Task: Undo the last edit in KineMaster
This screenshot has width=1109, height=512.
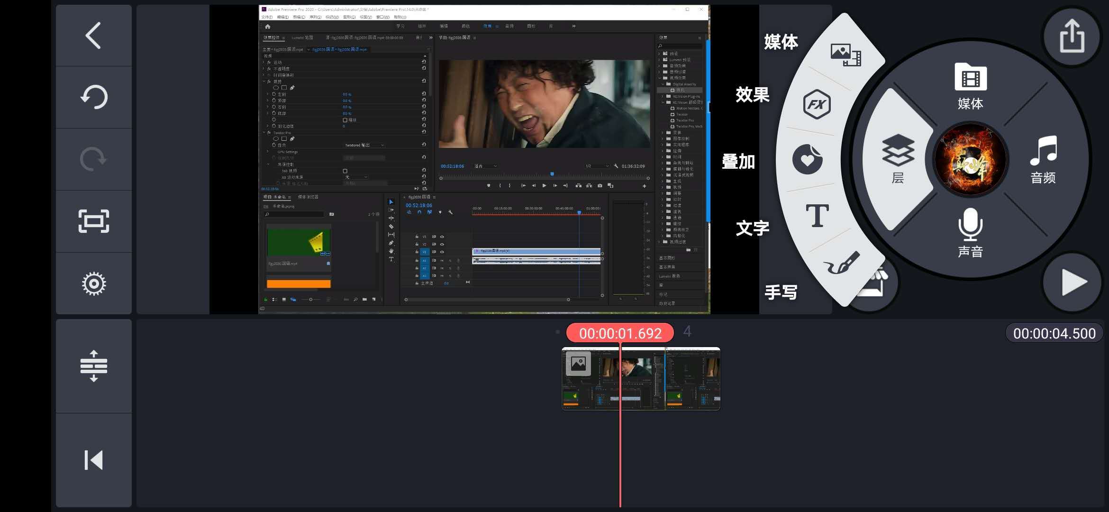Action: pos(93,97)
